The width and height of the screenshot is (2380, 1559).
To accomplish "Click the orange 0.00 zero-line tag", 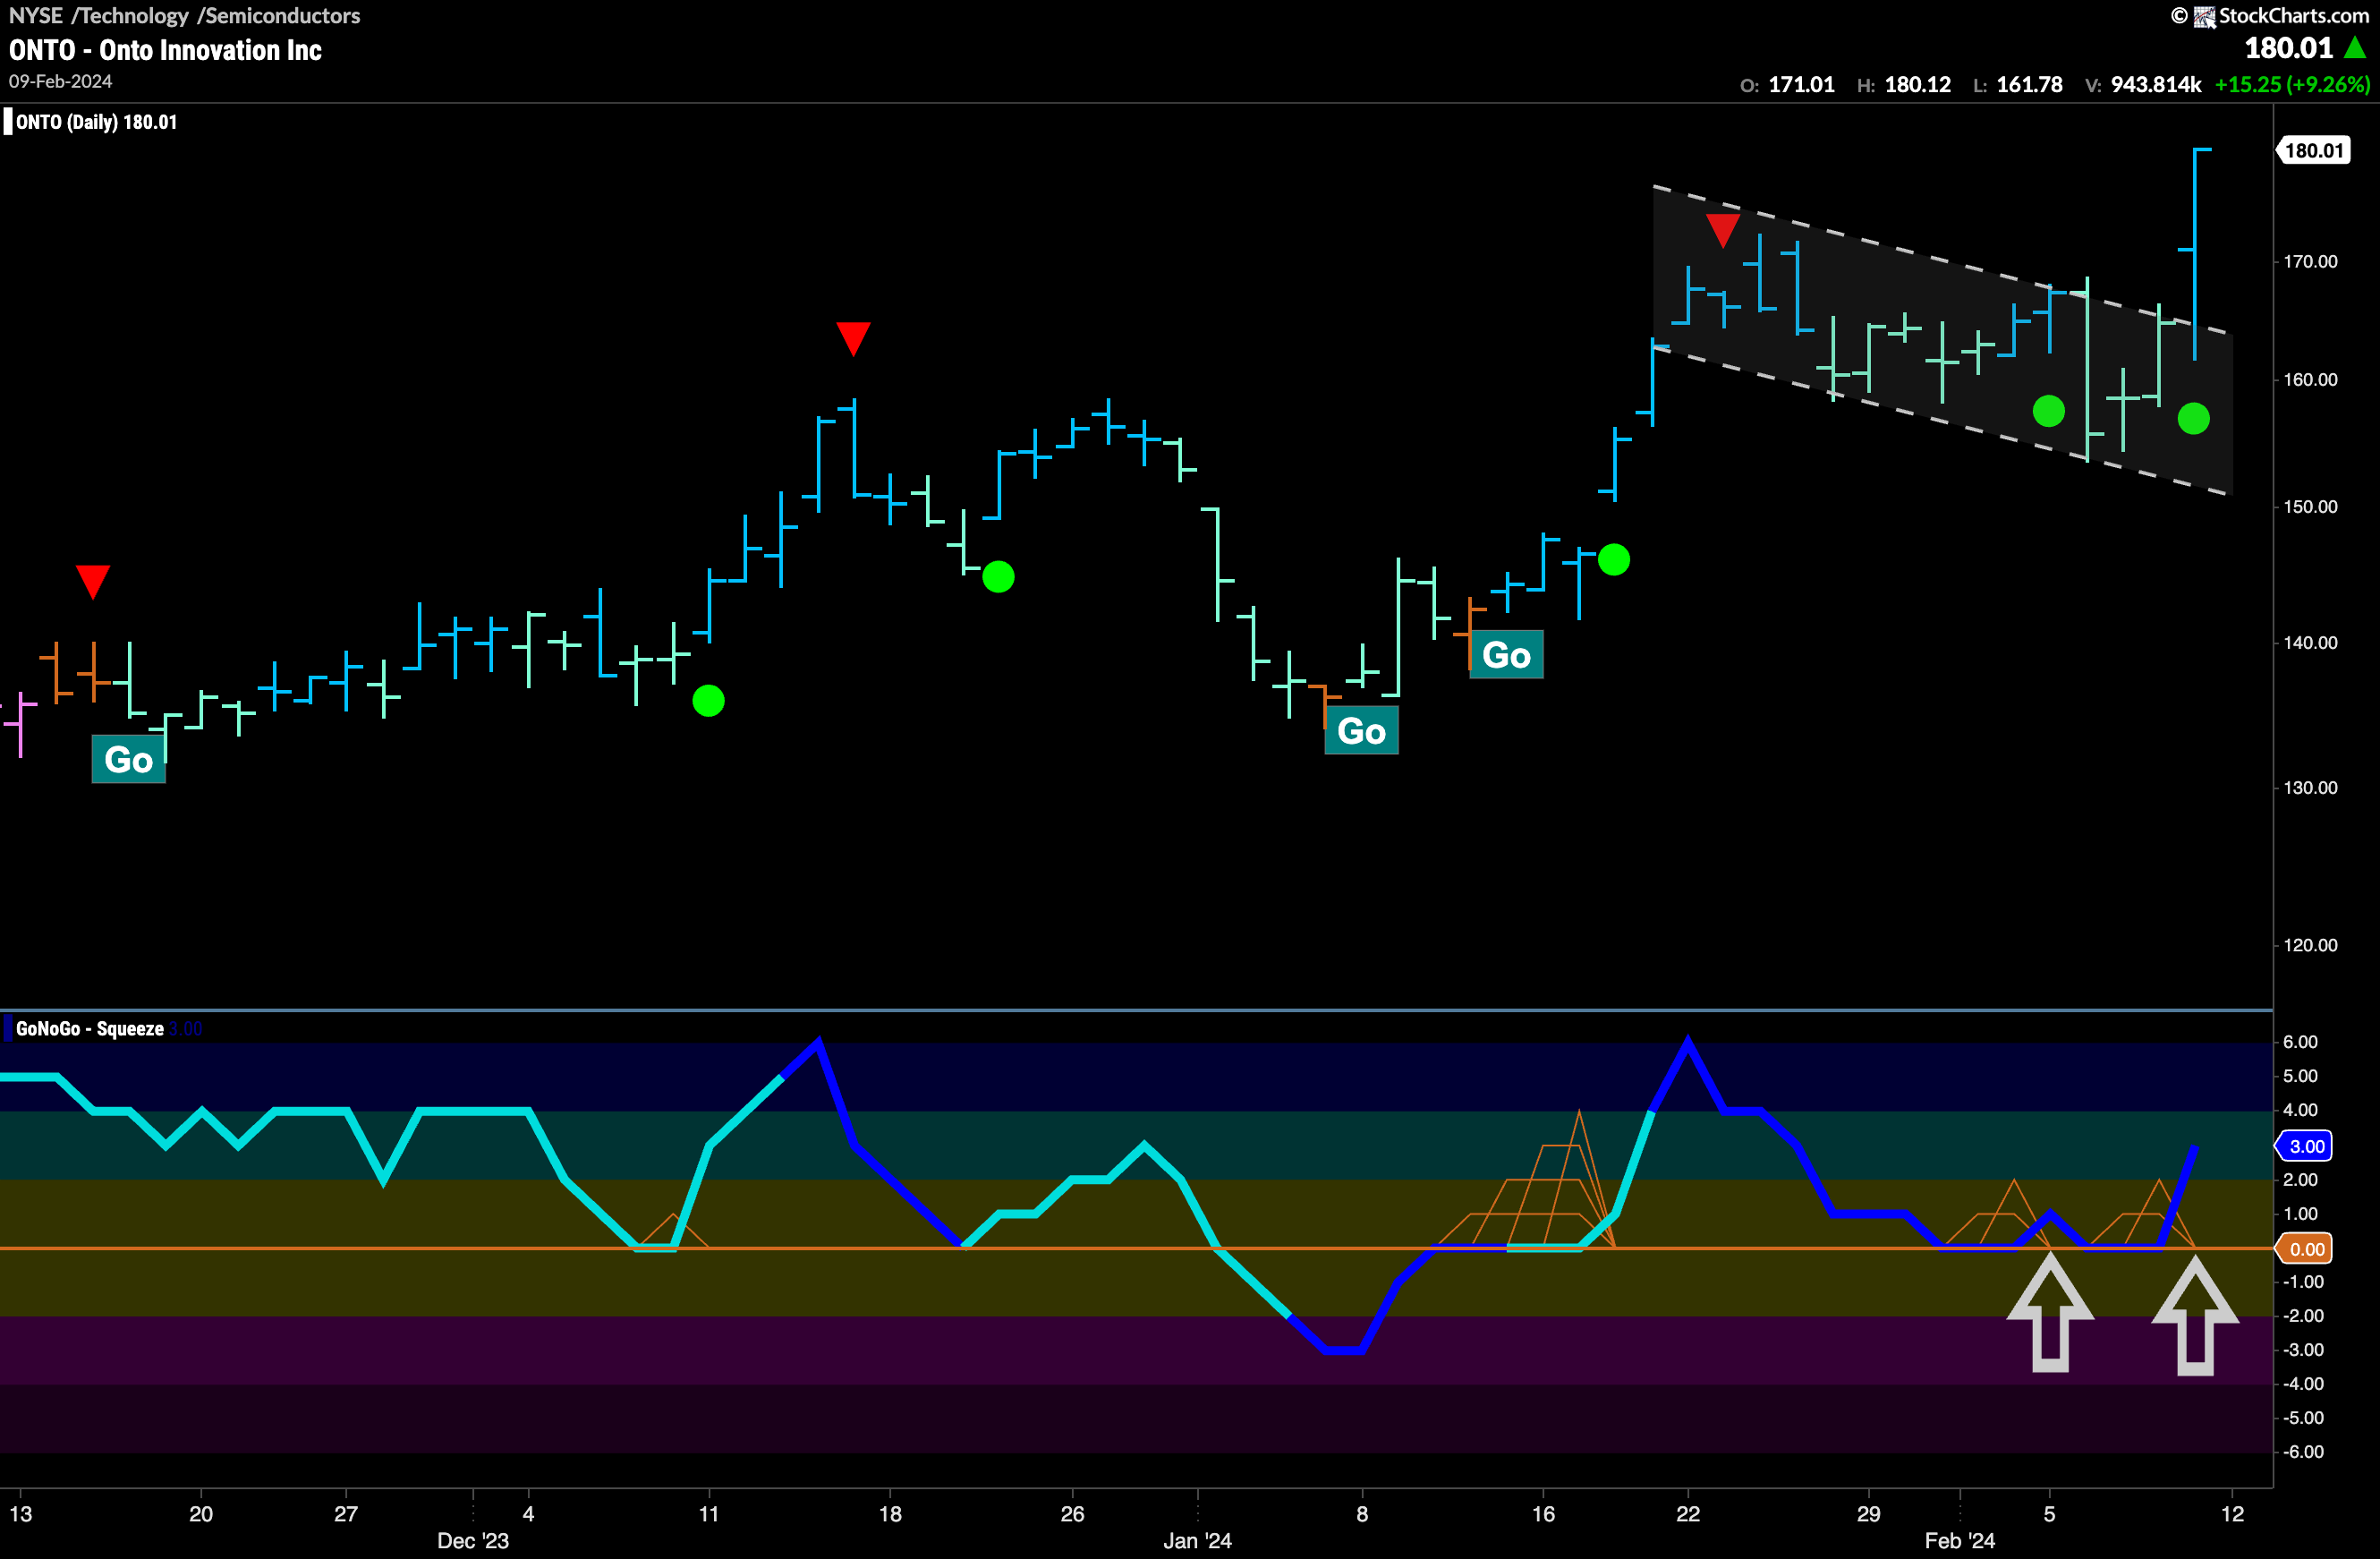I will point(2305,1249).
